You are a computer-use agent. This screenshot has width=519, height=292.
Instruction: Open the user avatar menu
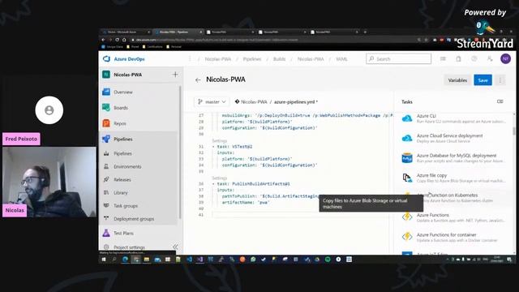[505, 58]
